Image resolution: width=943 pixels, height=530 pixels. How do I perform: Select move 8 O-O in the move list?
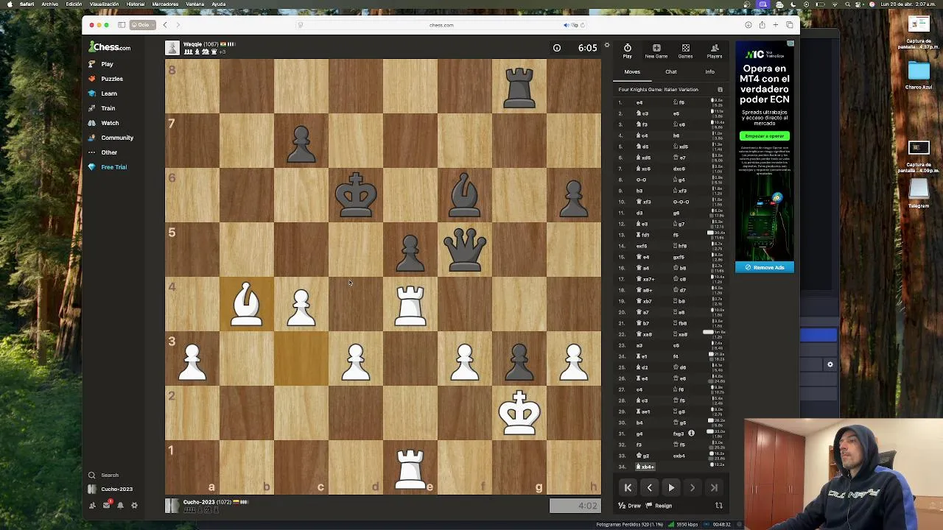pyautogui.click(x=641, y=180)
